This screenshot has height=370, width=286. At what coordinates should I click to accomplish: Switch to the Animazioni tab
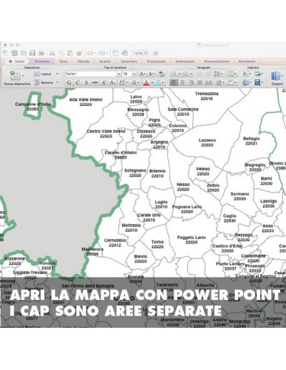[185, 62]
